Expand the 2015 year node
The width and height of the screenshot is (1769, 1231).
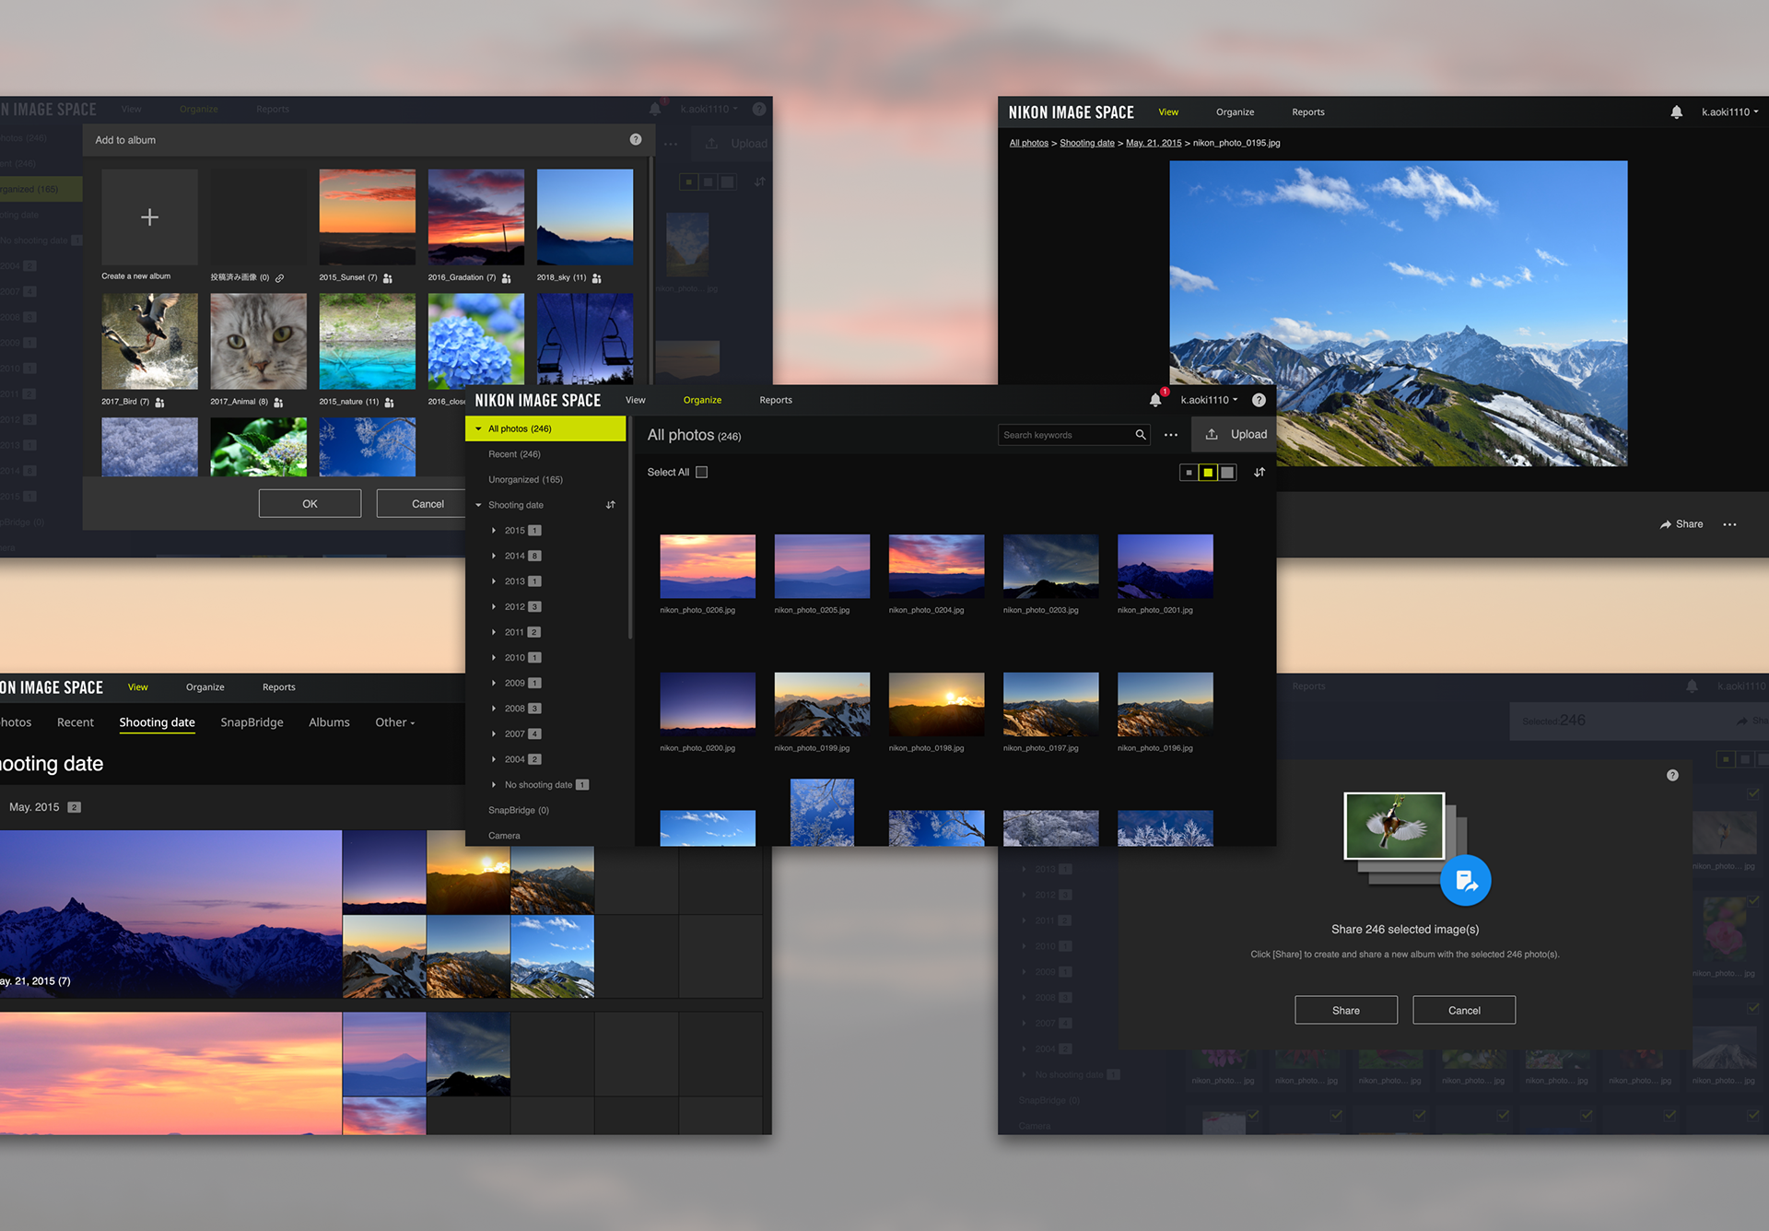coord(495,531)
